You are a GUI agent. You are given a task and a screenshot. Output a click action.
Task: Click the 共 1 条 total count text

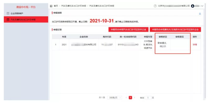[102, 98]
